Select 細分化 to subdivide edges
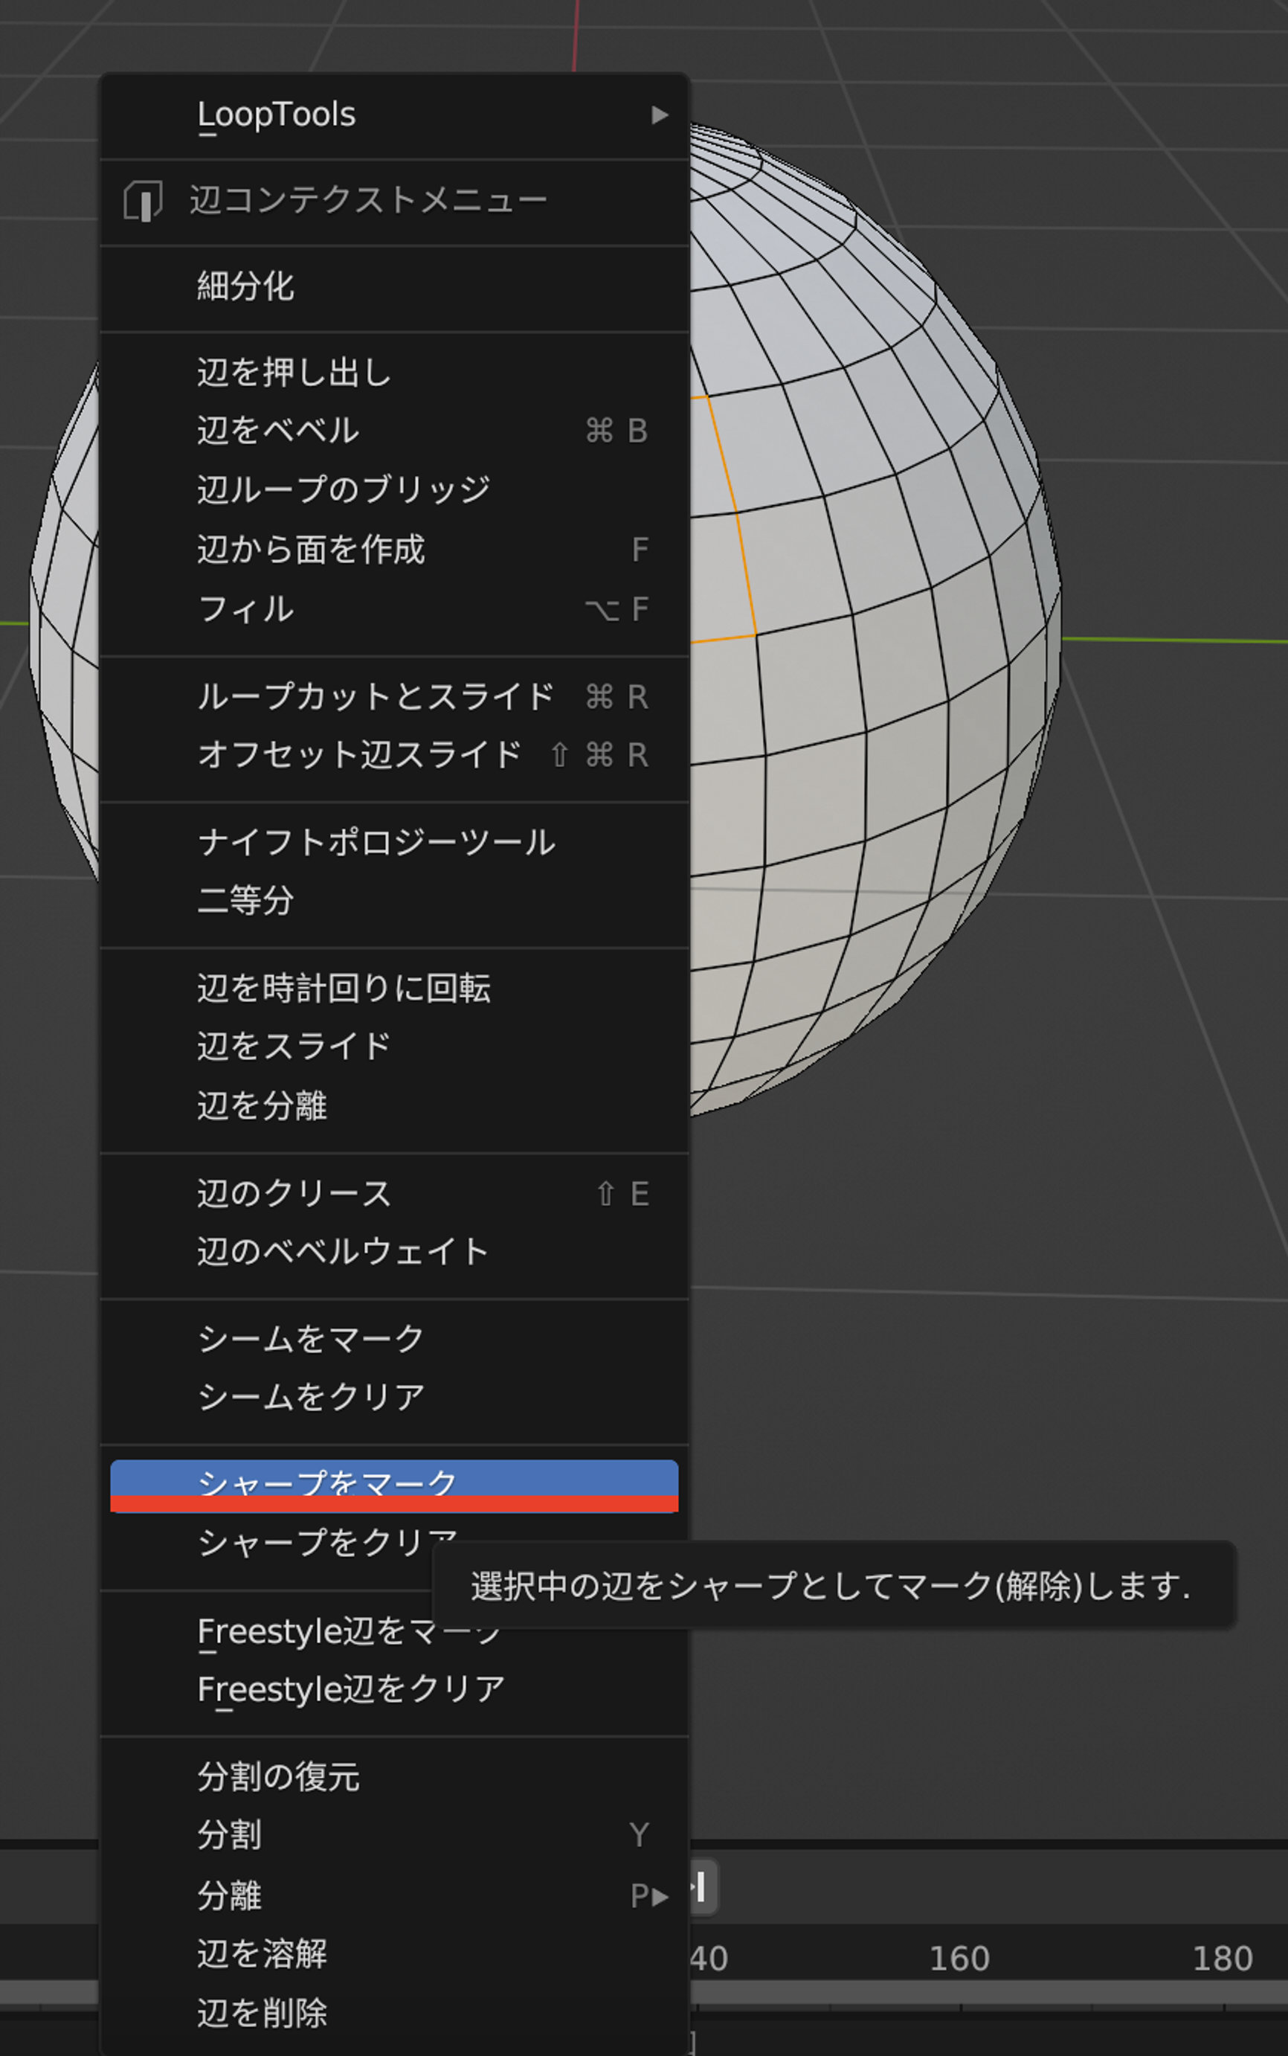Image resolution: width=1288 pixels, height=2056 pixels. [393, 287]
